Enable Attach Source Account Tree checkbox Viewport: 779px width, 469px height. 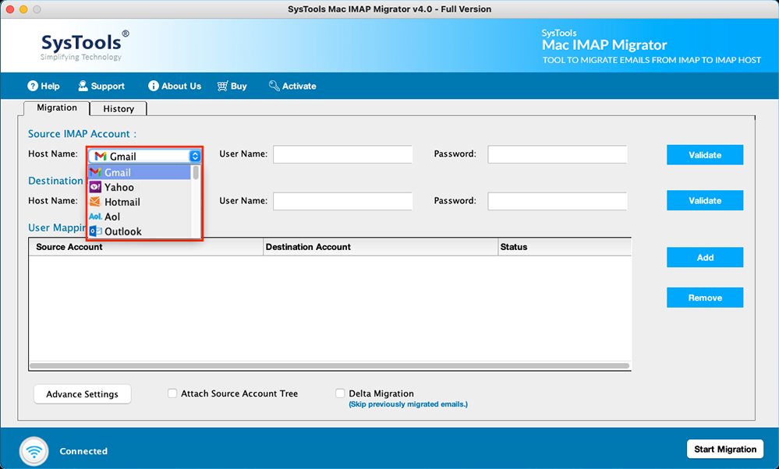172,393
